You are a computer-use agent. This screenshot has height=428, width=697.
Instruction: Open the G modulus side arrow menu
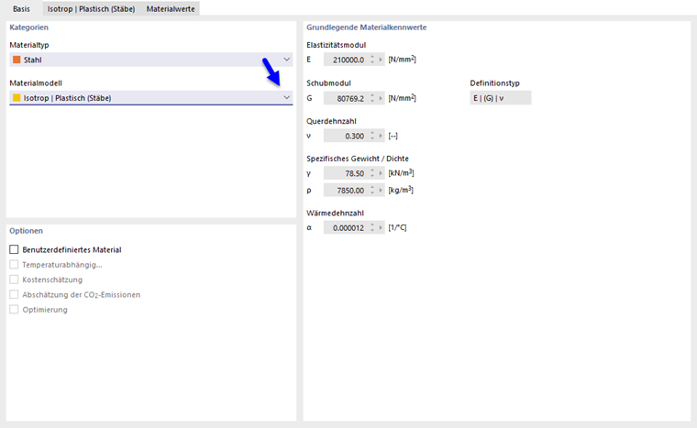click(381, 98)
